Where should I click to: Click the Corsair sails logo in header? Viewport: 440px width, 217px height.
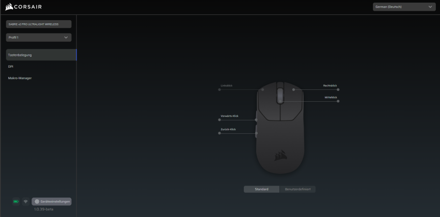[9, 7]
